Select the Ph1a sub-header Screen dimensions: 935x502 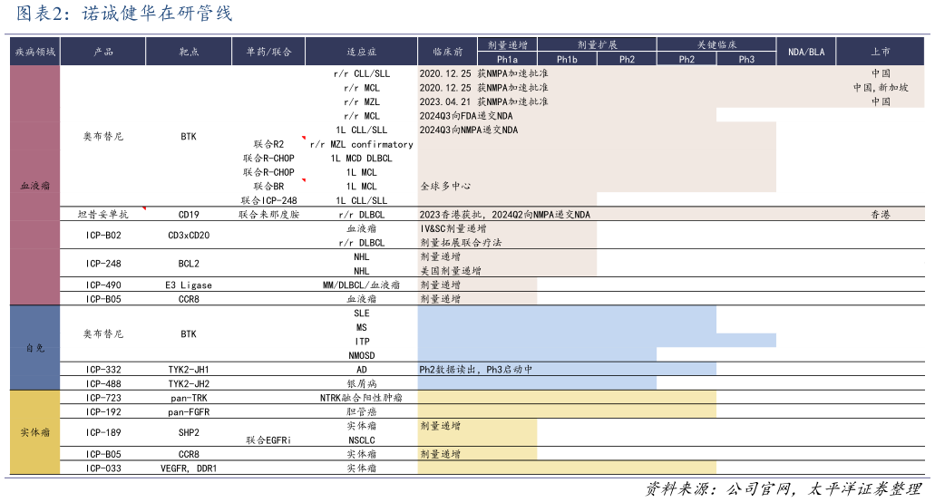point(508,59)
